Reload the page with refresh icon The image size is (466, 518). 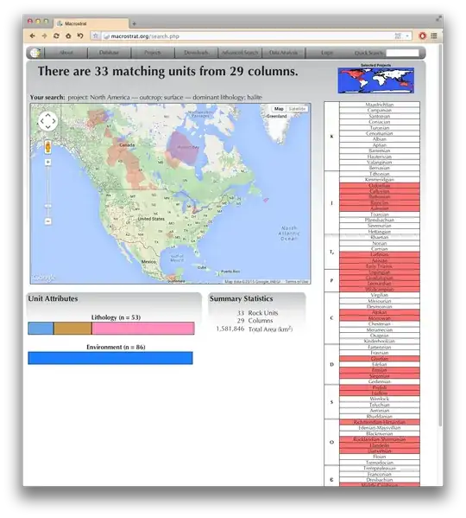tap(56, 35)
